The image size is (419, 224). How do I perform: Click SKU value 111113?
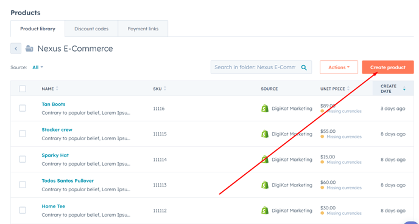160,185
